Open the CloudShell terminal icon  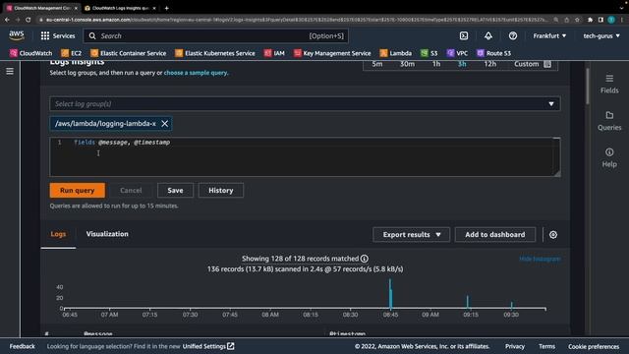464,35
